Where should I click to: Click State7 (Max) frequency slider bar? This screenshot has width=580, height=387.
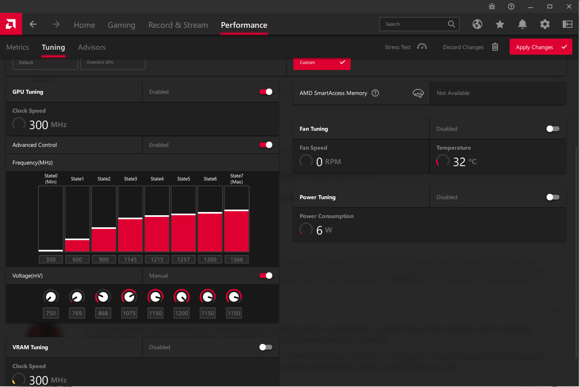[x=237, y=219]
